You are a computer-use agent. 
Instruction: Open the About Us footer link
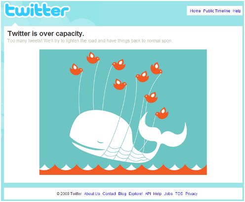click(x=92, y=194)
